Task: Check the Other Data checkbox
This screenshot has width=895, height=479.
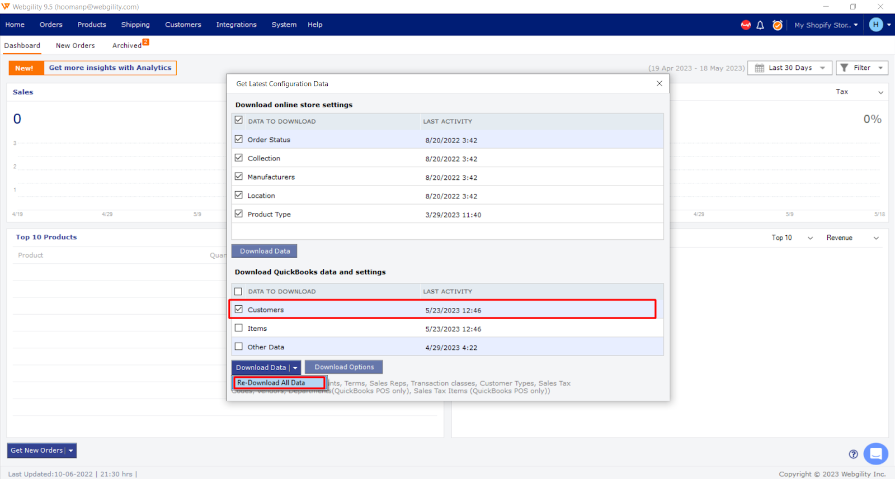Action: pos(239,347)
